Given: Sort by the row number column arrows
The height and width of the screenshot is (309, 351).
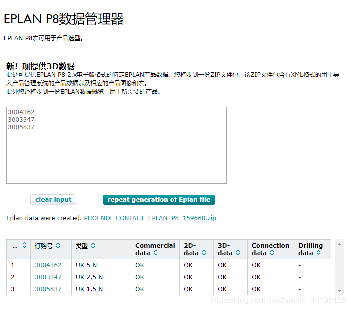Looking at the screenshot, I should (24, 246).
